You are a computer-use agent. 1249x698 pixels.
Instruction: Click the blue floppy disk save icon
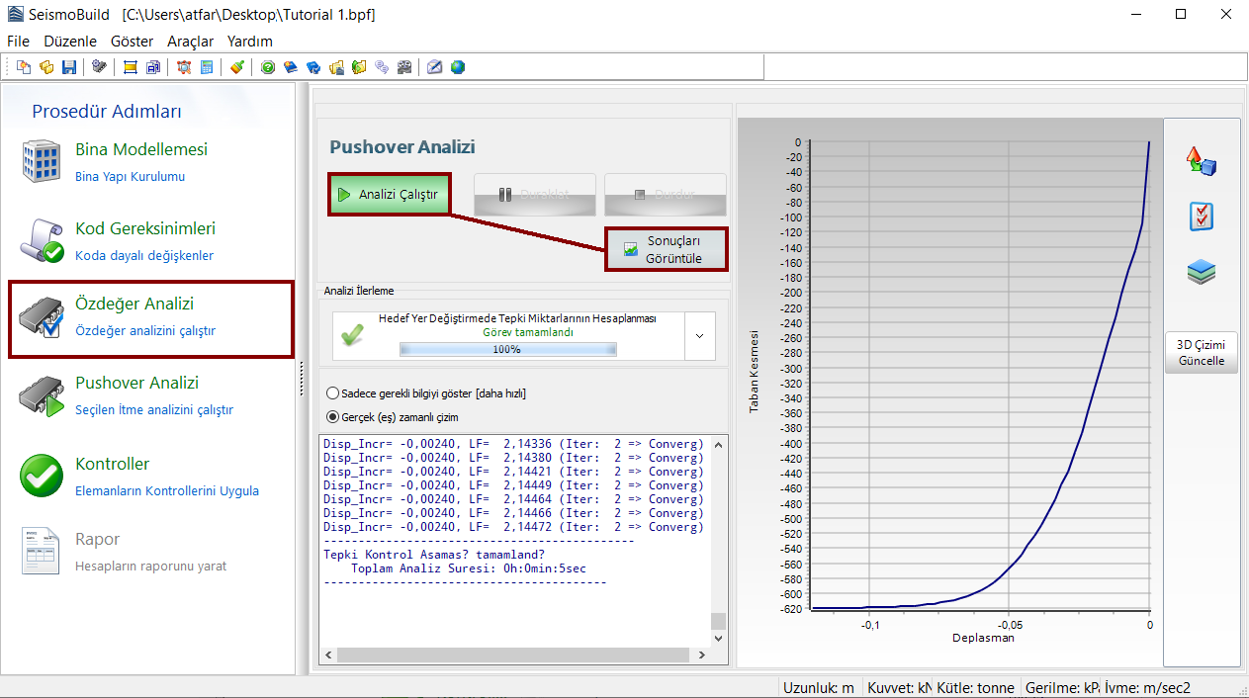click(x=69, y=67)
